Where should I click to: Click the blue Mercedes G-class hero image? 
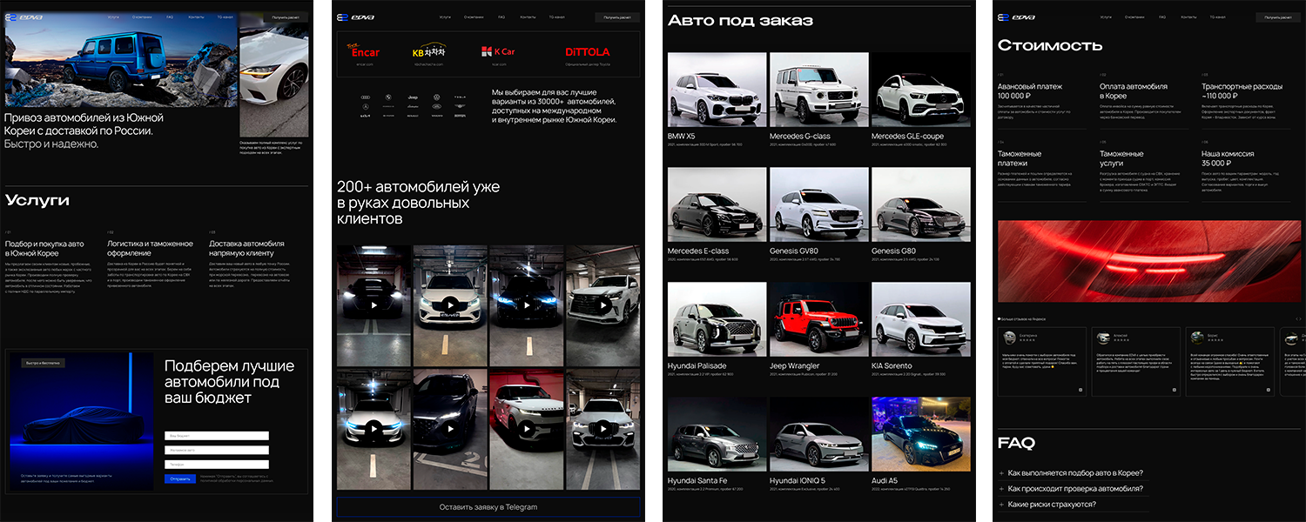pyautogui.click(x=120, y=58)
